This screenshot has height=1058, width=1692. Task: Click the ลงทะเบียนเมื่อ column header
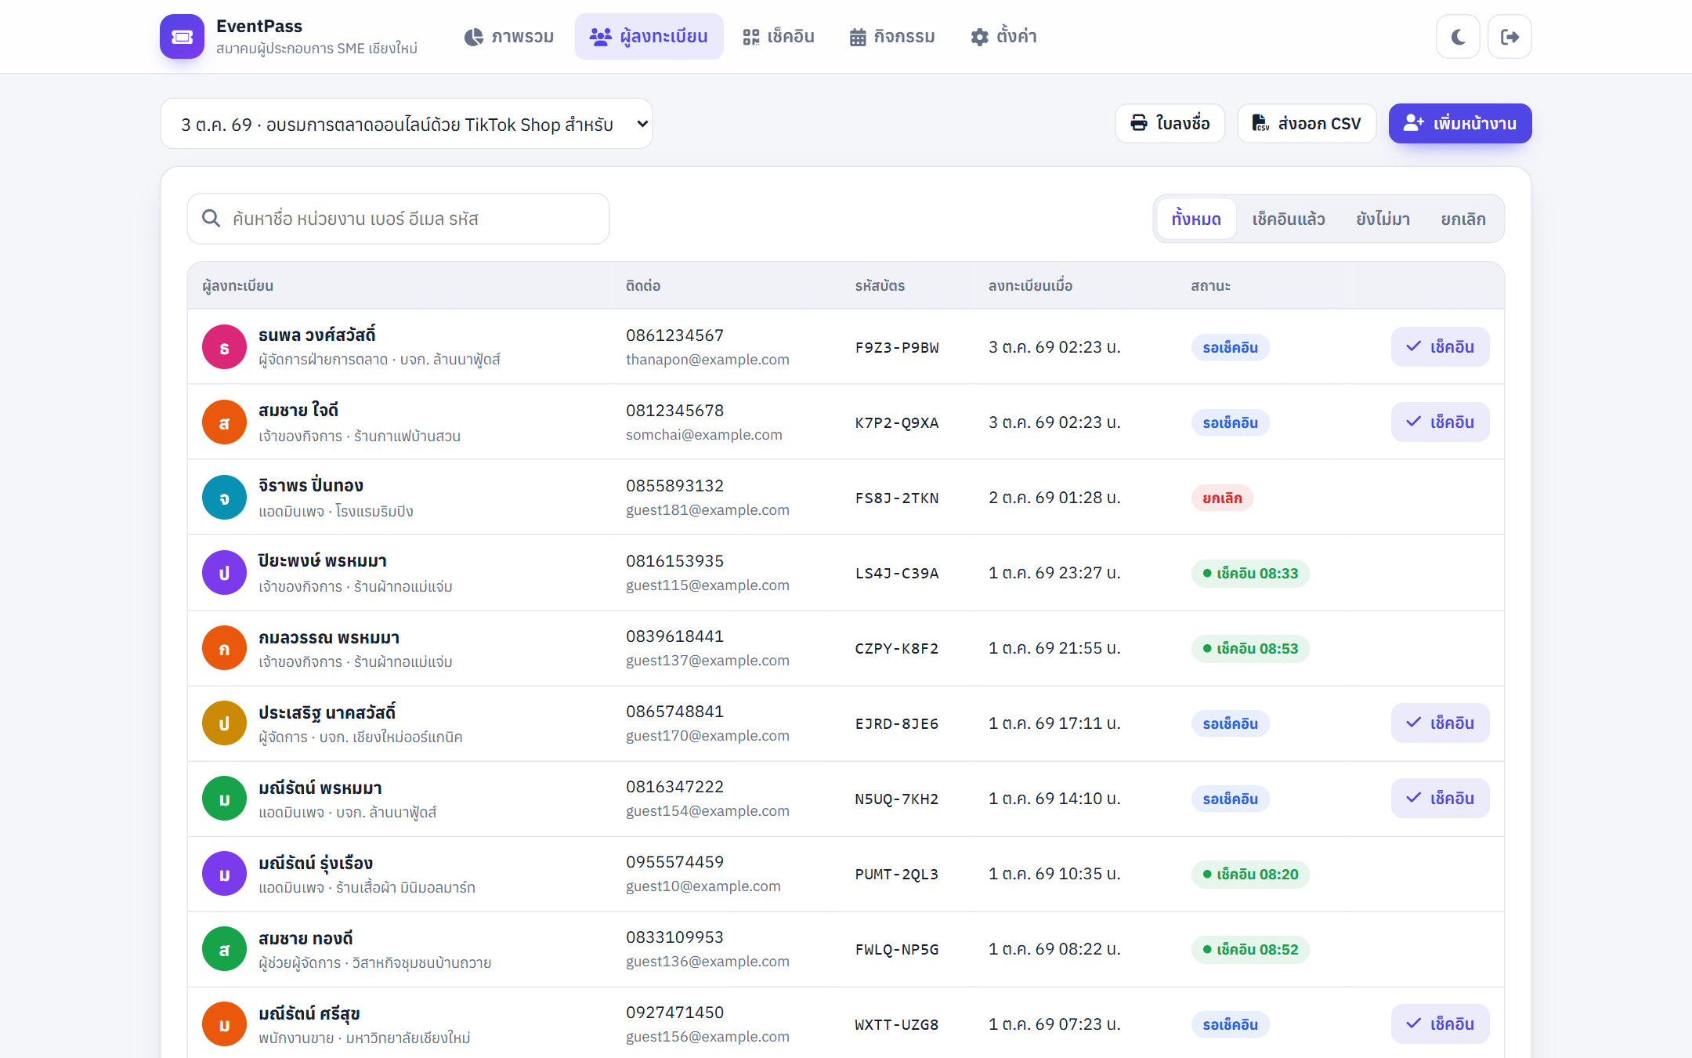pos(1030,286)
